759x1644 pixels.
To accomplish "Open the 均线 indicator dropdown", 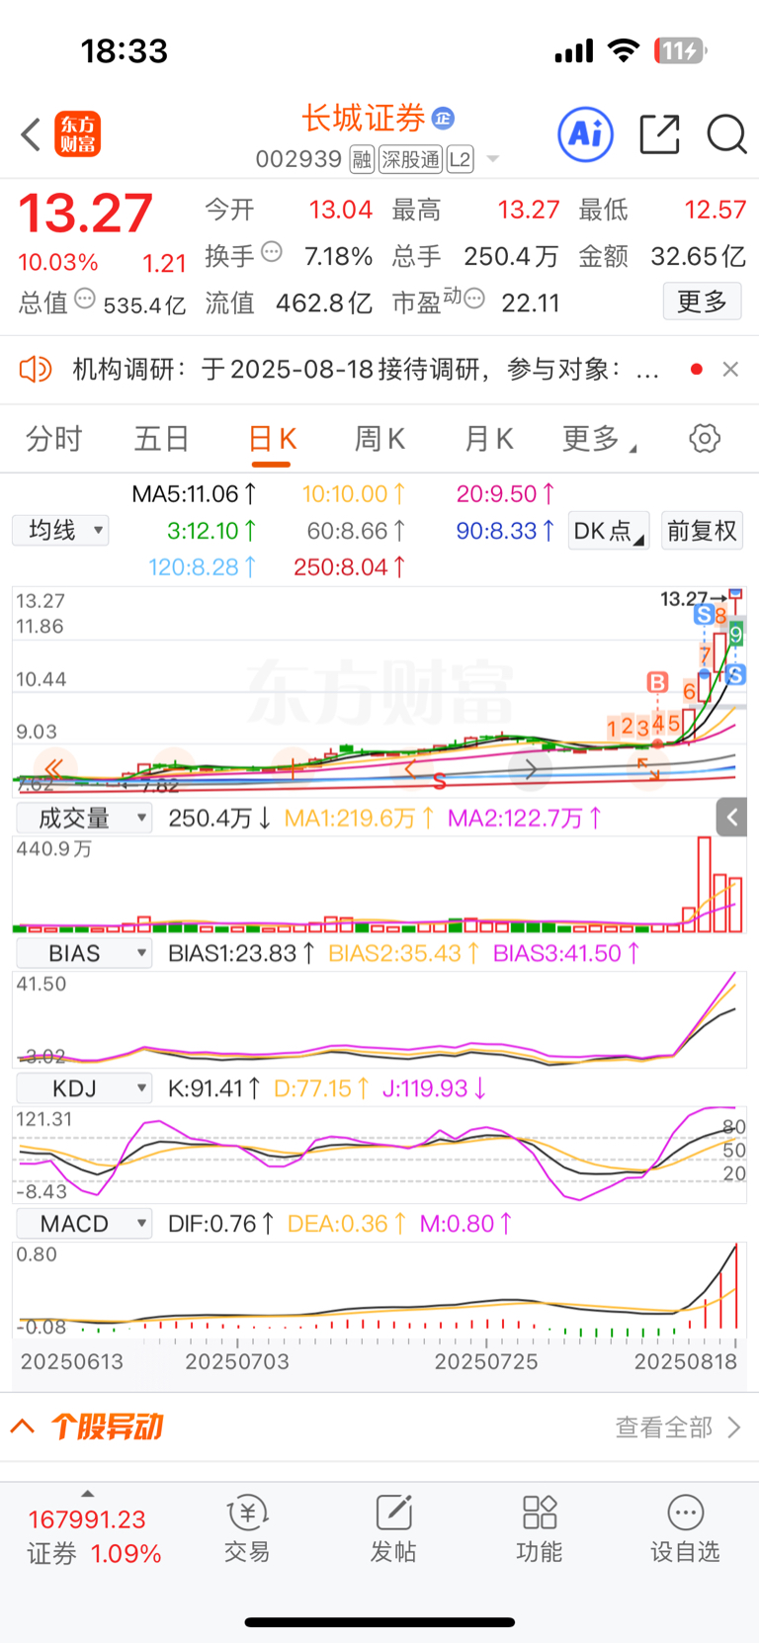I will (x=60, y=531).
